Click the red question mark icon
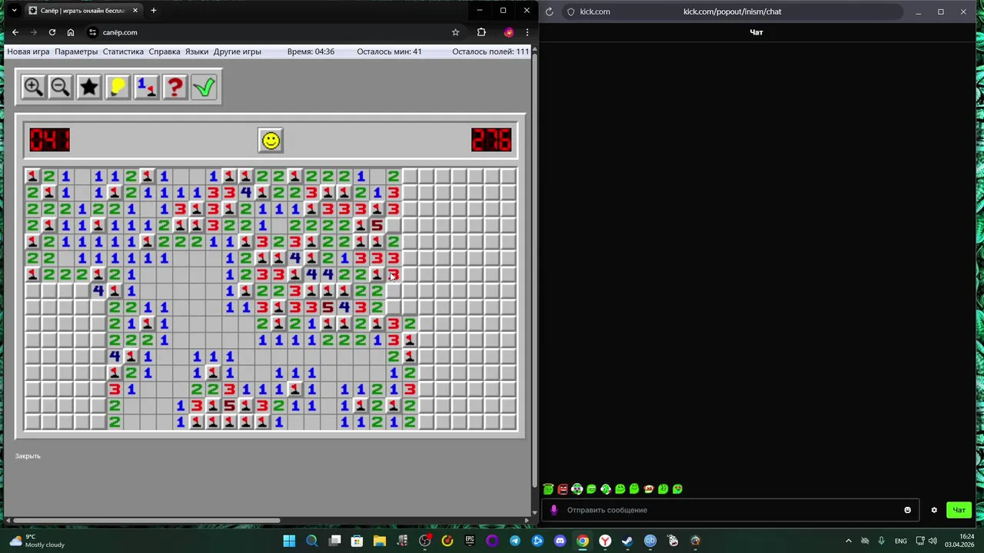 [x=175, y=87]
